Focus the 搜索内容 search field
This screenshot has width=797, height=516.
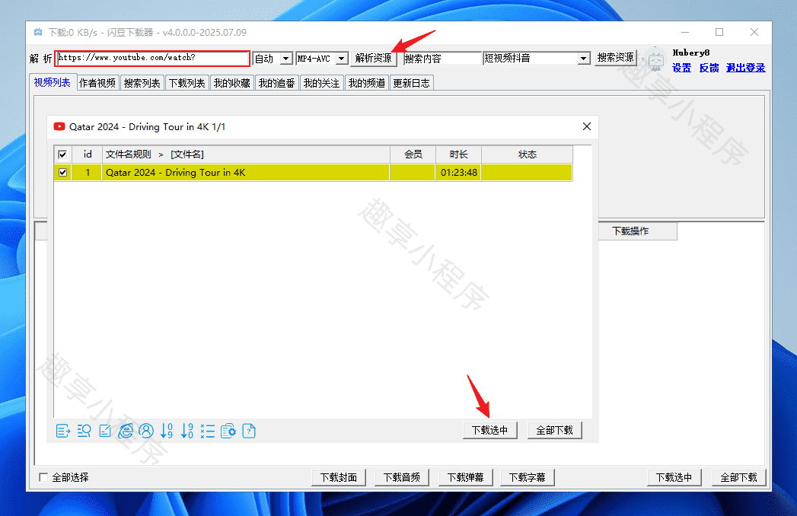coord(442,59)
